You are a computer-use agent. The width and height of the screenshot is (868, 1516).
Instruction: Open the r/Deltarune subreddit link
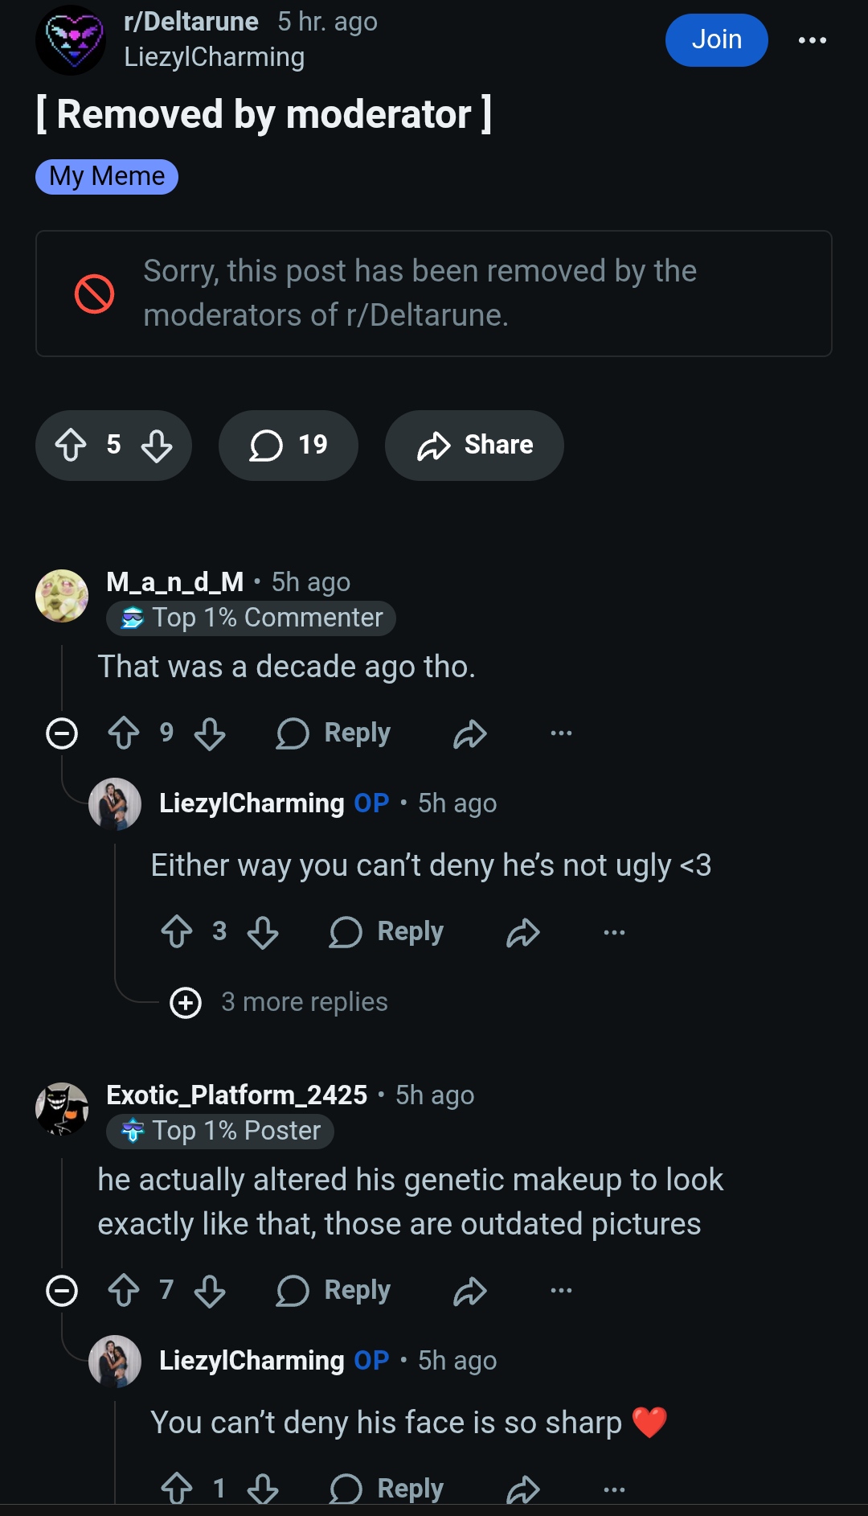click(191, 22)
